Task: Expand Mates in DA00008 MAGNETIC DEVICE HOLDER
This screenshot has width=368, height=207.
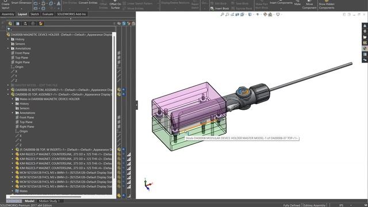Action: click(13, 99)
